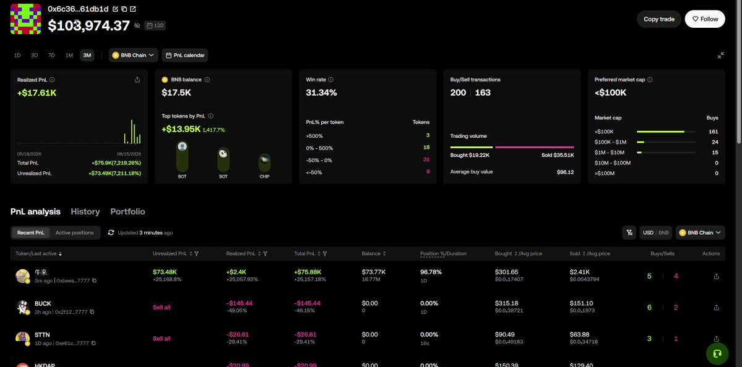Image resolution: width=742 pixels, height=367 pixels.
Task: Open wallet address in external explorer
Action: point(132,9)
